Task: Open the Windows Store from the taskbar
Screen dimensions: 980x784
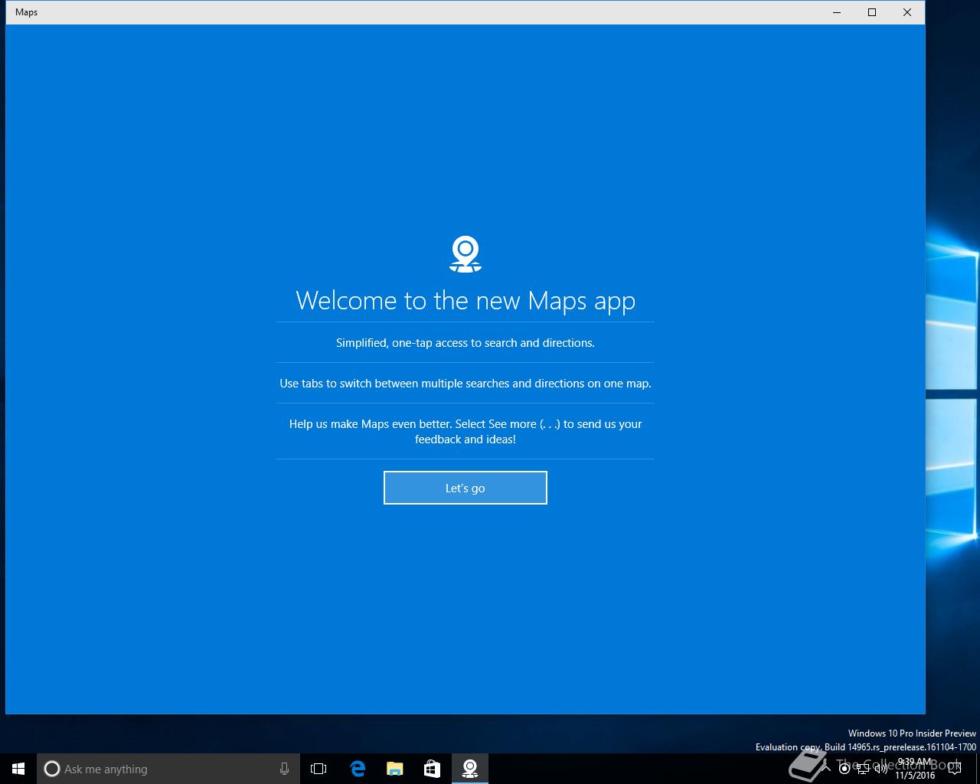Action: [432, 769]
